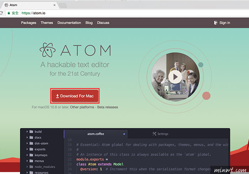249x174 pixels.
Task: Click Sign in at top right
Action: pyautogui.click(x=222, y=23)
